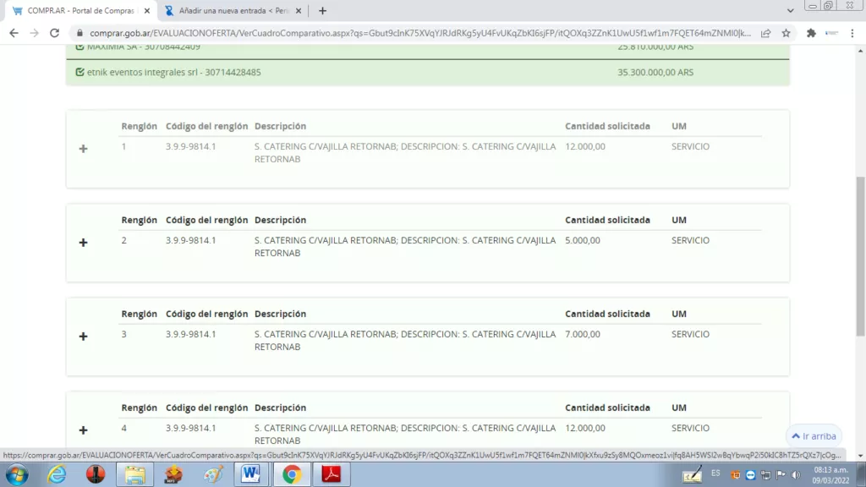The width and height of the screenshot is (866, 487).
Task: Click the URL address bar
Action: pyautogui.click(x=414, y=33)
